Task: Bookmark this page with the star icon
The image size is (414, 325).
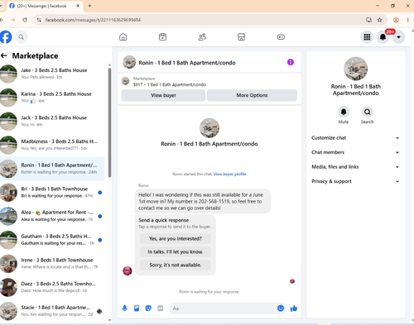Action: (x=380, y=20)
